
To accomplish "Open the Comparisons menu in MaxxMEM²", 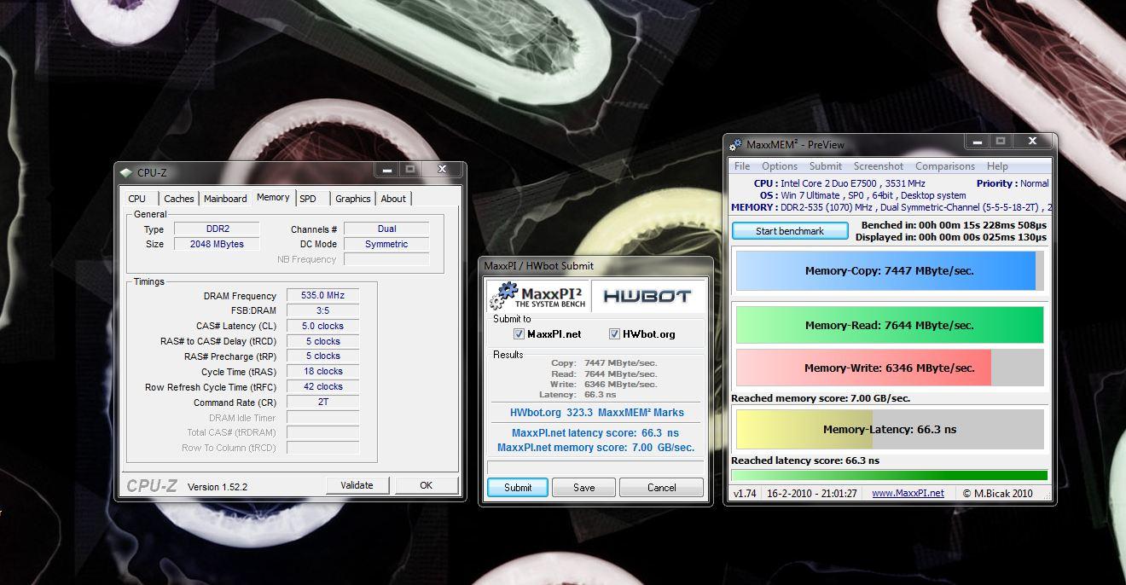I will (945, 166).
